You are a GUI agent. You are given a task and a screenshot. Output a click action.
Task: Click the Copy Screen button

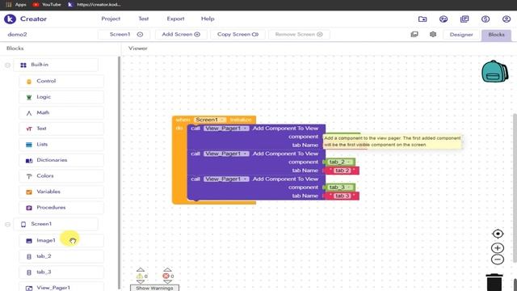pyautogui.click(x=237, y=34)
